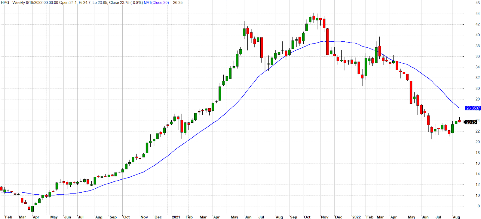The height and width of the screenshot is (219, 481).
Task: Click the Feb label just after 2022
Action: [x=370, y=217]
